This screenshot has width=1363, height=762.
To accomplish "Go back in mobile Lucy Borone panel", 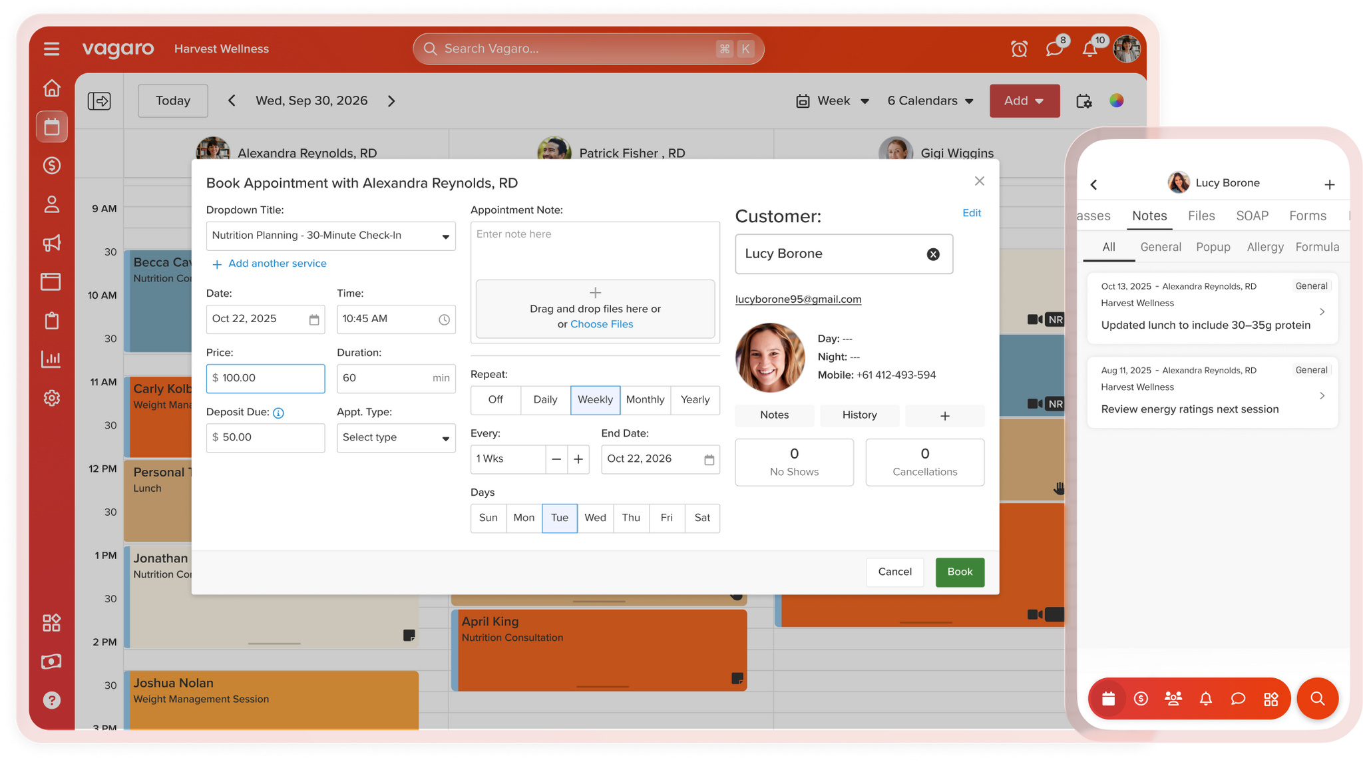I will pyautogui.click(x=1094, y=184).
